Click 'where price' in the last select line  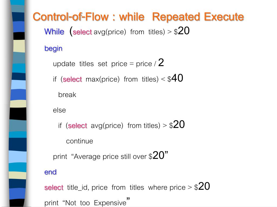click(x=167, y=188)
